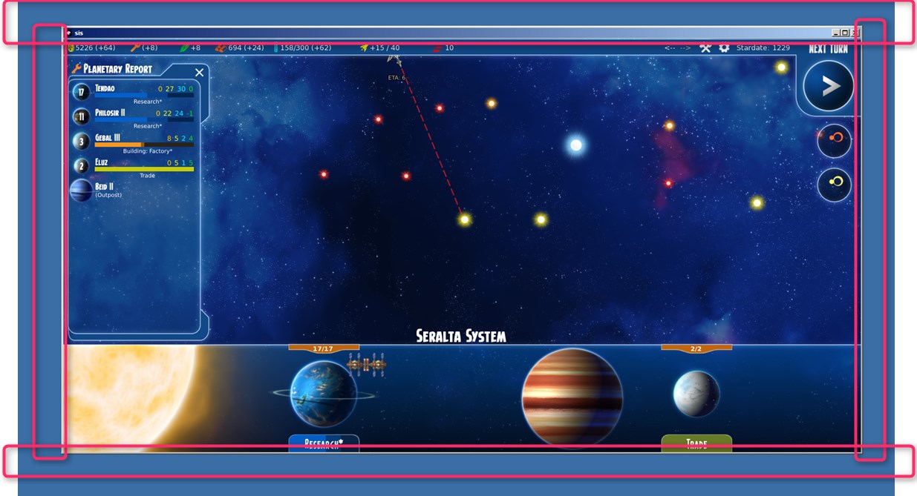Open the crossed tools icon beside the gear

pos(705,47)
